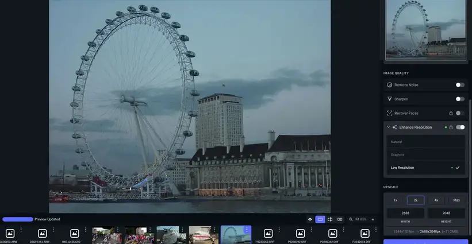Set upscale to 4x
The image size is (472, 244).
click(436, 200)
